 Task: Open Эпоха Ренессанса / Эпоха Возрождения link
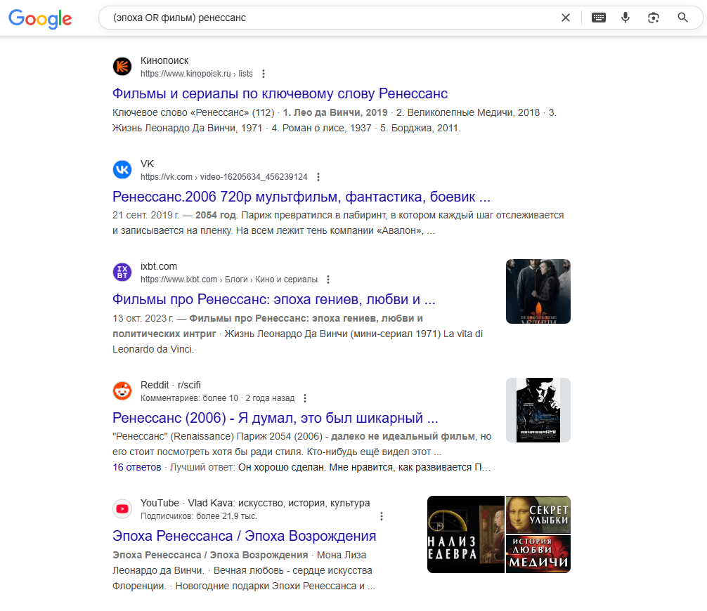244,536
